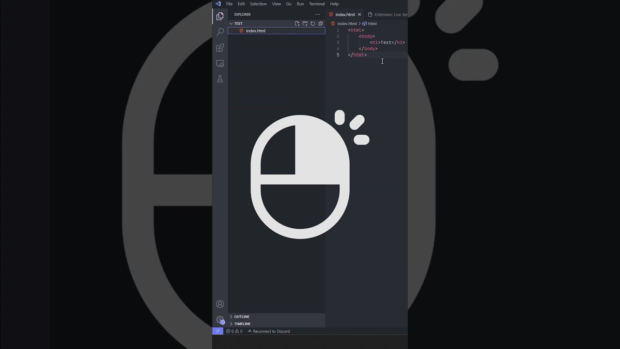
Task: Open the Edit menu
Action: coord(241,4)
